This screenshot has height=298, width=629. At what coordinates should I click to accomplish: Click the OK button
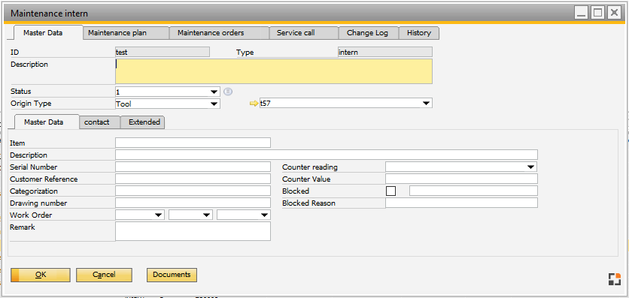41,275
